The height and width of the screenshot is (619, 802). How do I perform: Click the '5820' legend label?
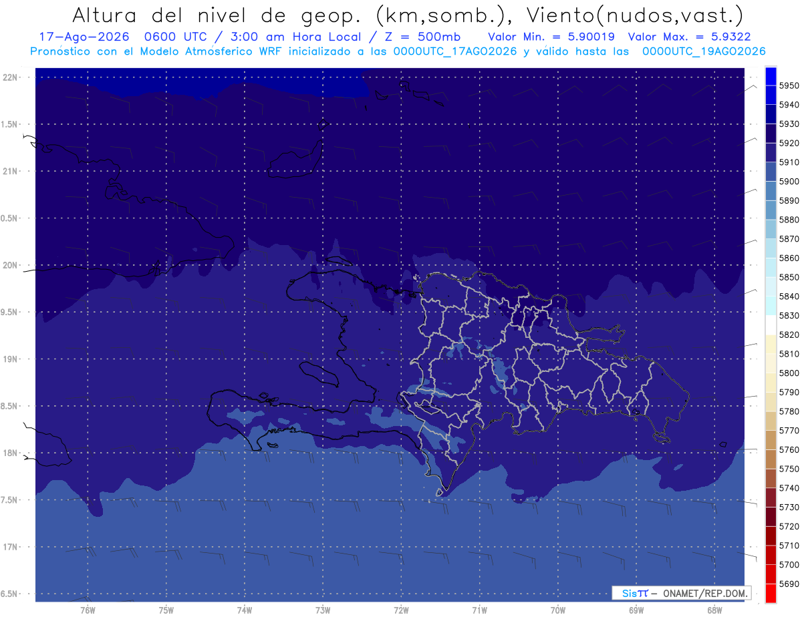click(x=789, y=335)
